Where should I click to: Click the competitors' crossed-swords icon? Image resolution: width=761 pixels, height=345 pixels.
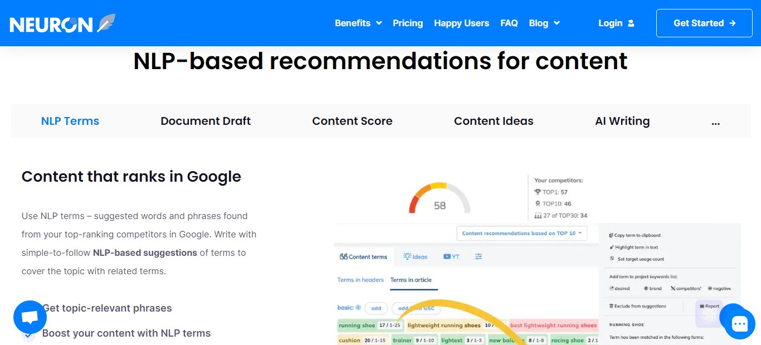click(x=673, y=288)
